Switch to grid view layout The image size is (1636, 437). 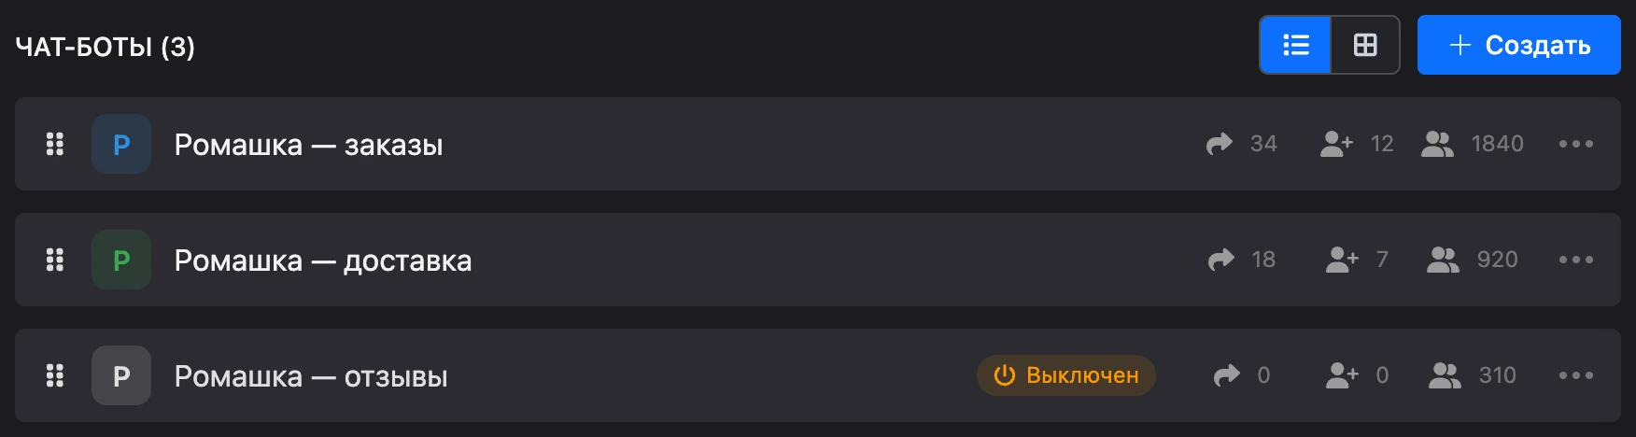point(1365,45)
